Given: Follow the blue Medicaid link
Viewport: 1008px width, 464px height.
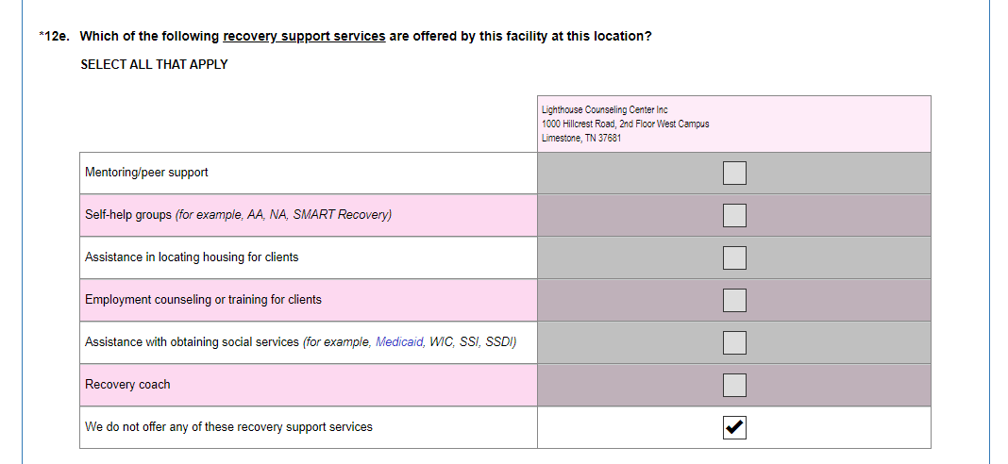Looking at the screenshot, I should tap(399, 342).
